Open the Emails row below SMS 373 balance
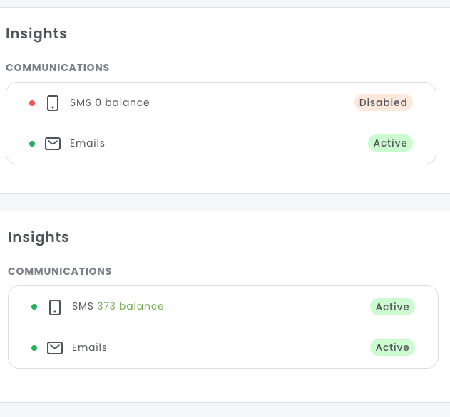Viewport: 450px width, 417px height. pyautogui.click(x=89, y=347)
